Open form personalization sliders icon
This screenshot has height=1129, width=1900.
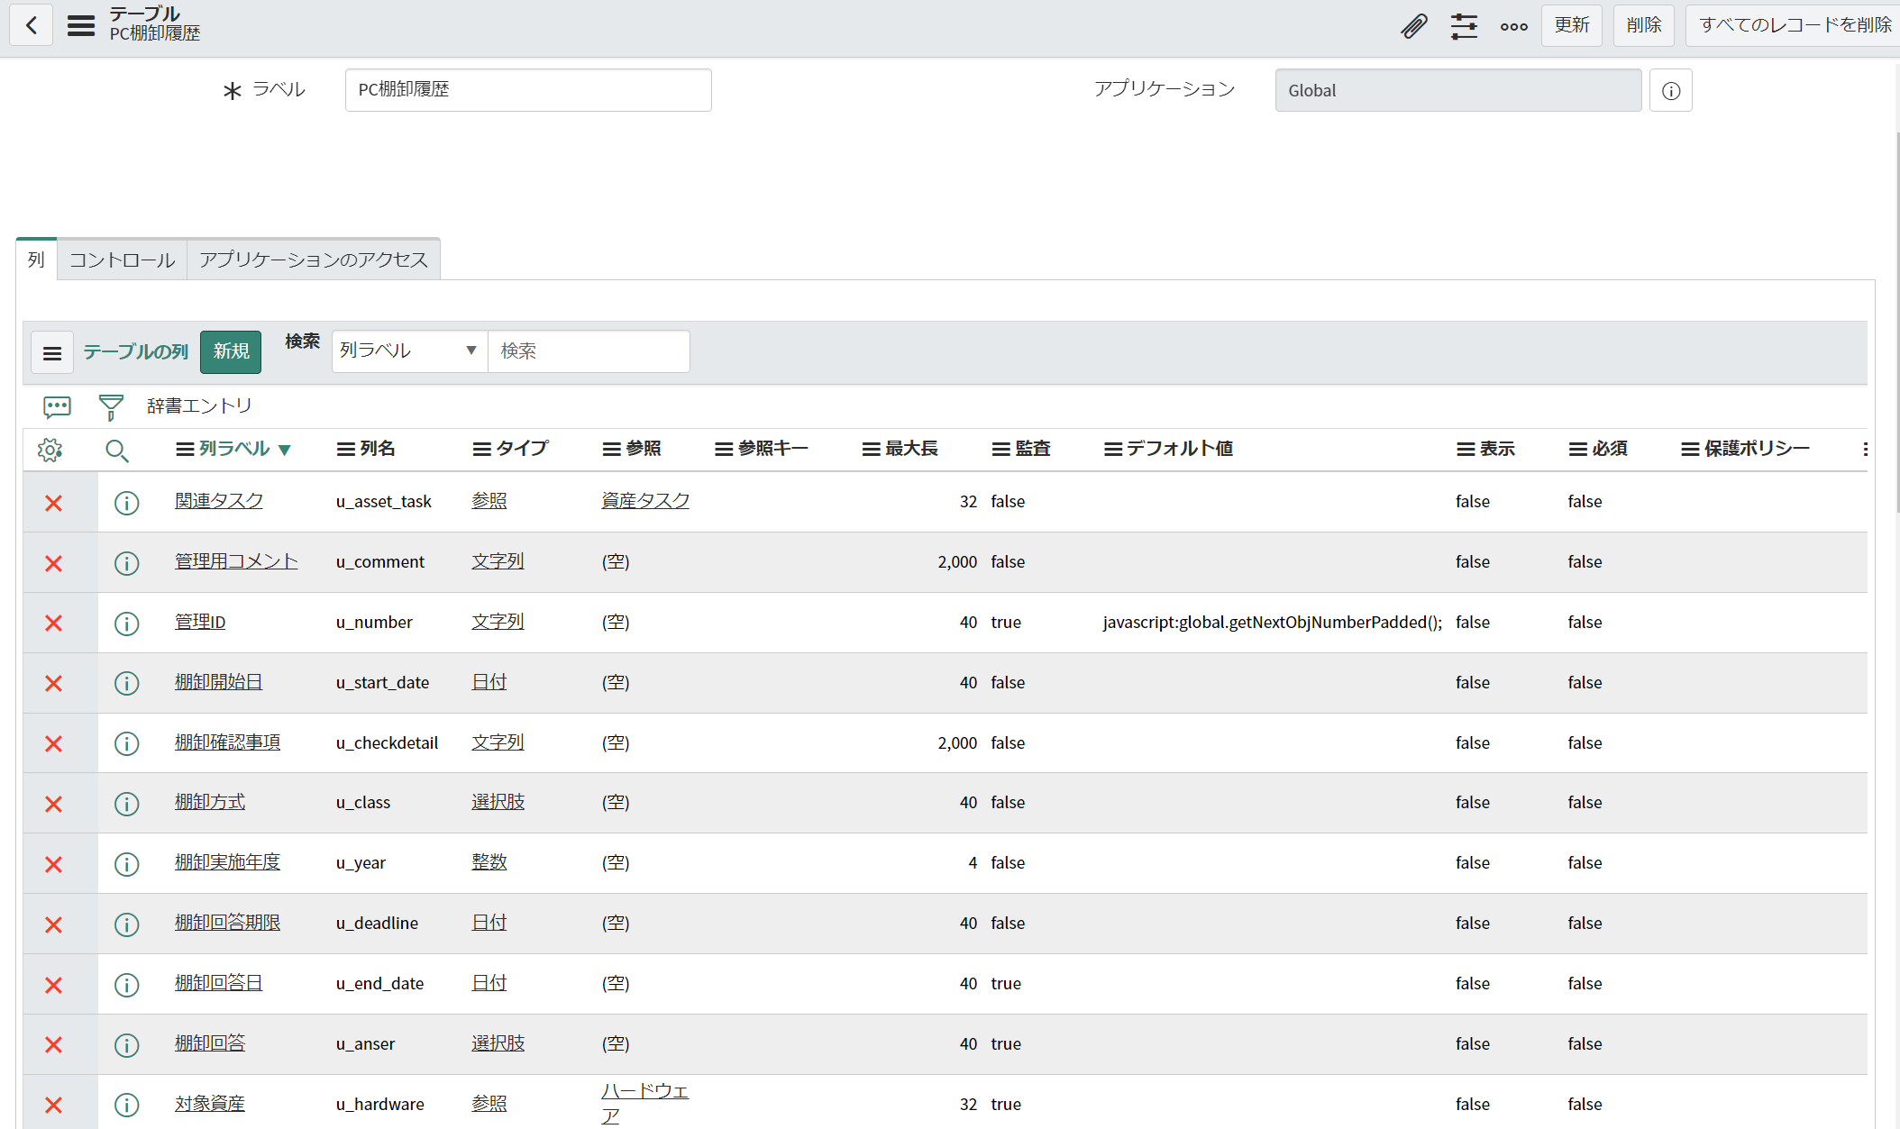1464,26
